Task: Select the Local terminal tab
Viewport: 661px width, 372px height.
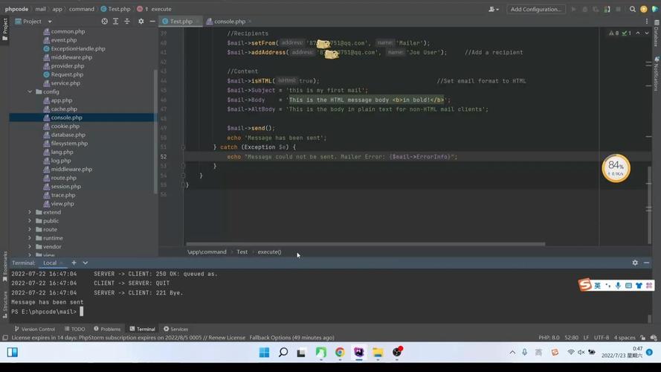Action: [x=50, y=263]
